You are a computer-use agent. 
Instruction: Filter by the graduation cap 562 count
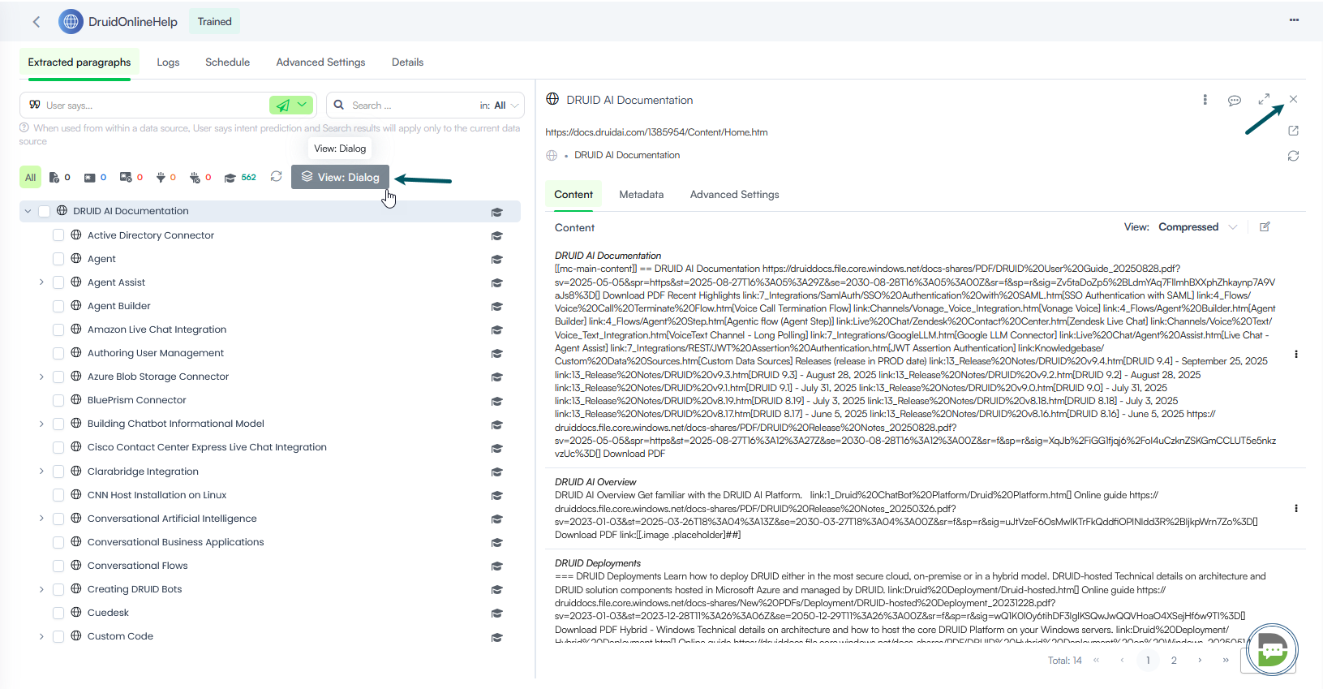[240, 178]
